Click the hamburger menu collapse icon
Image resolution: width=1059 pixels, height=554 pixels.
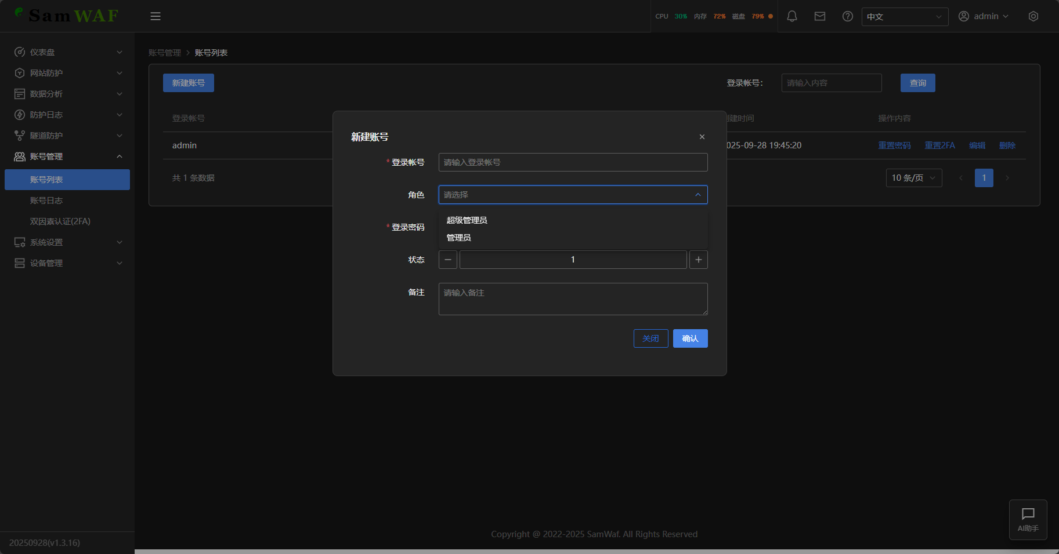156,16
